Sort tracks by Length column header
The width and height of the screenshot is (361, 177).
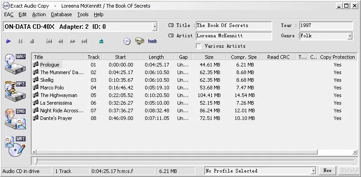click(x=156, y=57)
